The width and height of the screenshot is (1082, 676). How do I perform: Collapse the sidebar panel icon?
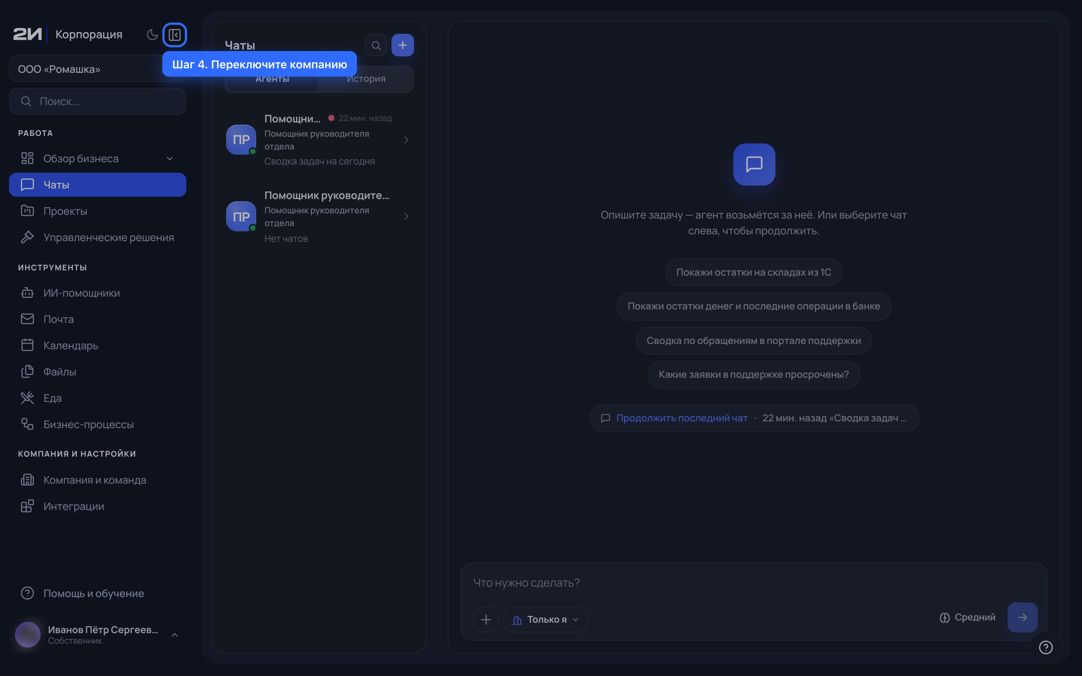click(x=174, y=35)
